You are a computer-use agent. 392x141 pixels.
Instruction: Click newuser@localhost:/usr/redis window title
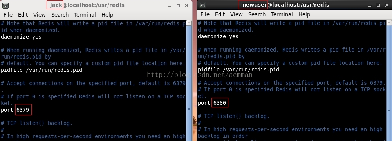click(286, 5)
